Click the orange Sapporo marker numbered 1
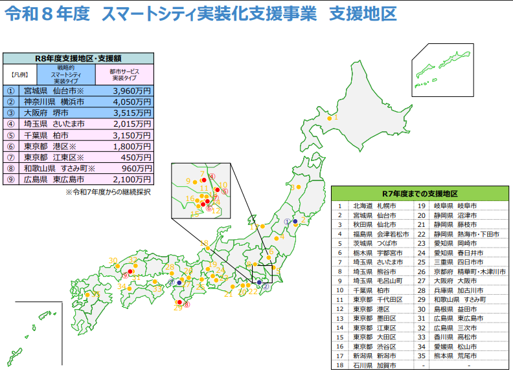Viewport: 513px width, 386px height. tap(329, 118)
